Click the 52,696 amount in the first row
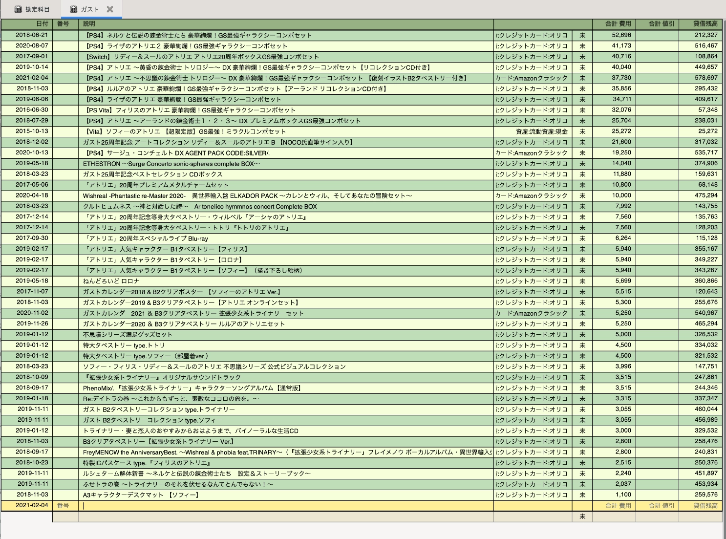726x539 pixels. [x=621, y=35]
